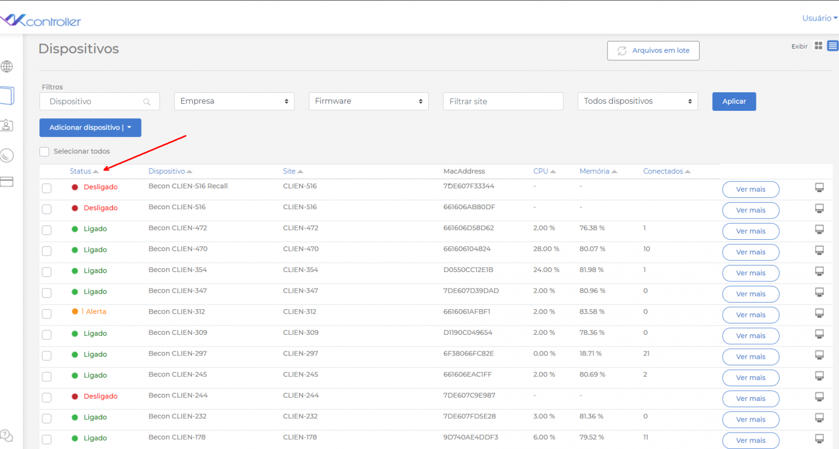The image size is (839, 449).
Task: Click monitor icon for CLIEN-309 row
Action: 819,334
